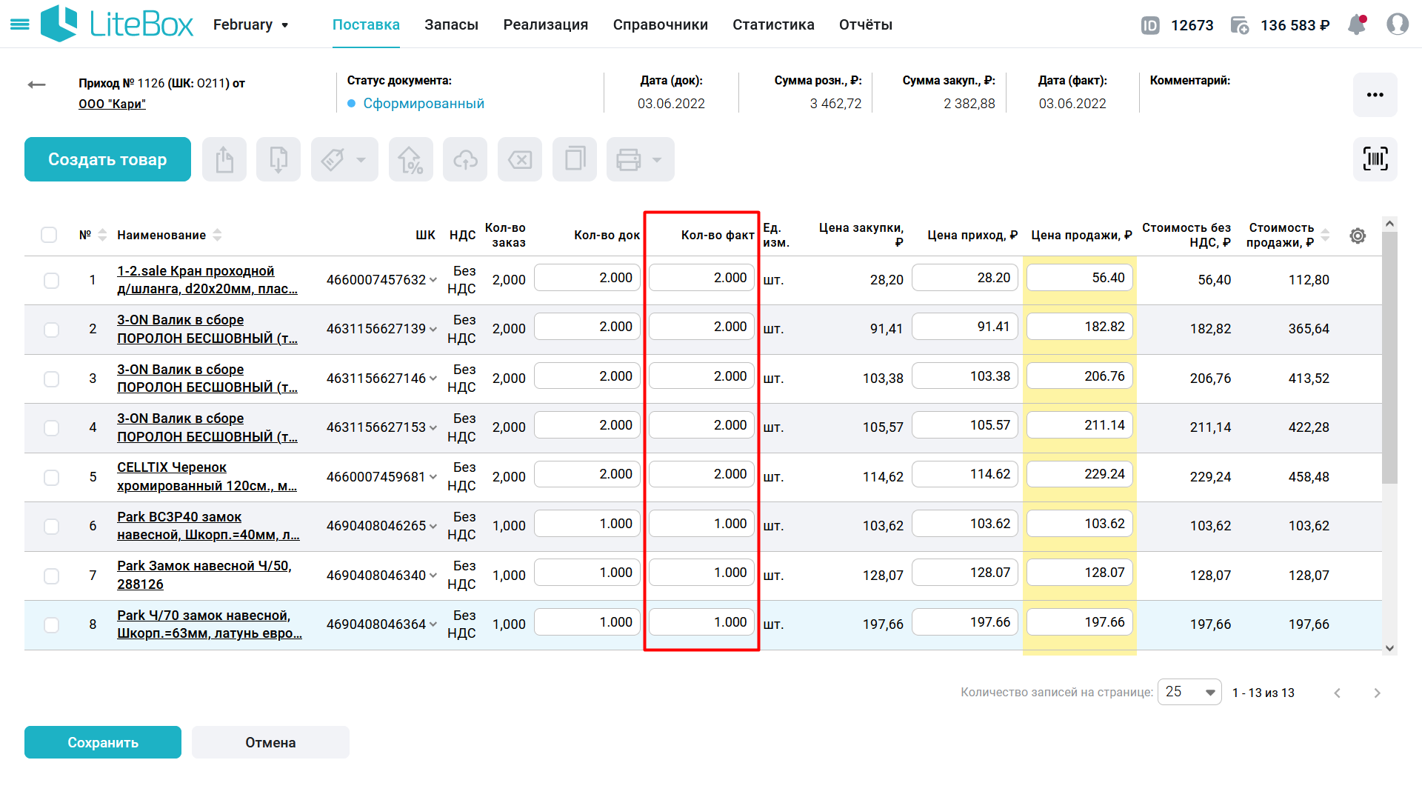Check the row 5 CELLTIX checkbox
This screenshot has width=1422, height=800.
click(51, 478)
